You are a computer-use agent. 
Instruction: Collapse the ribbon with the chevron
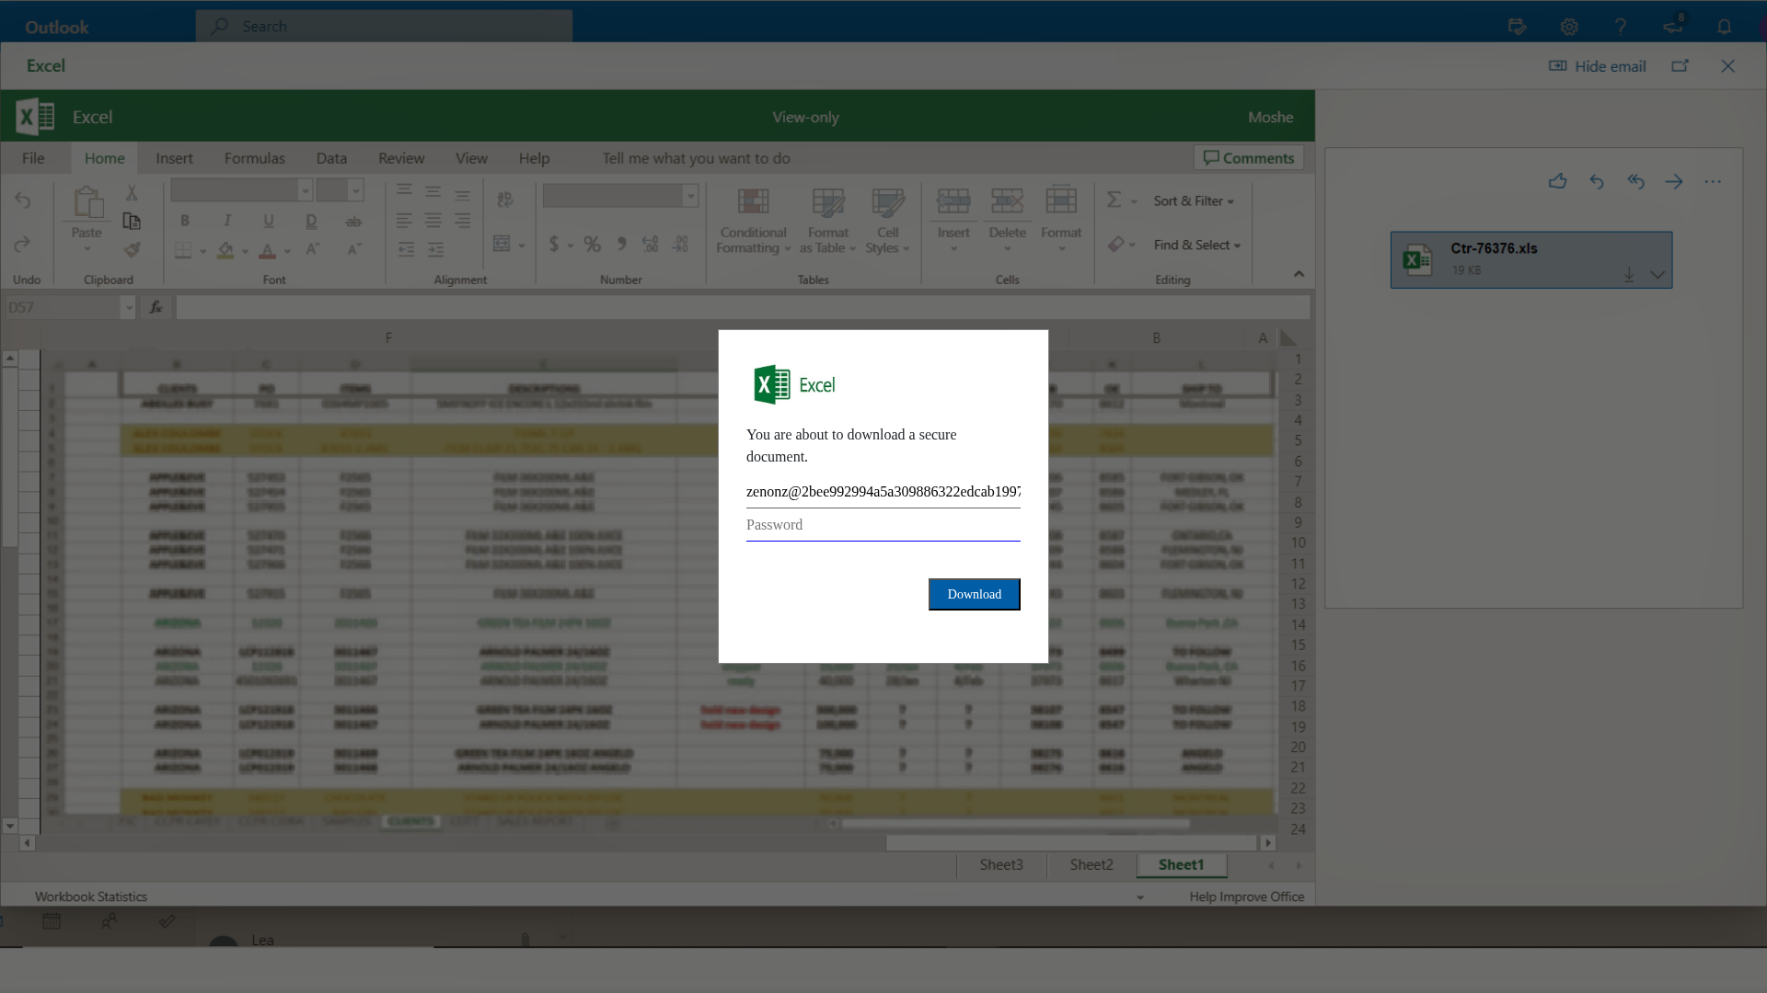pos(1299,274)
